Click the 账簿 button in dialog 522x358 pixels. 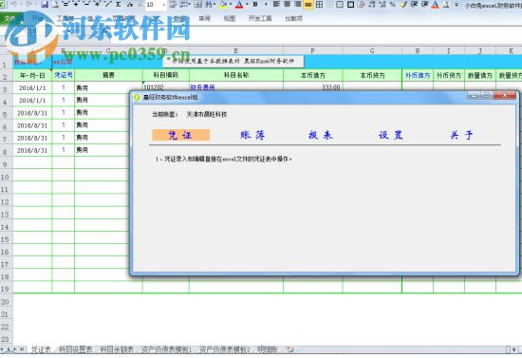[252, 135]
